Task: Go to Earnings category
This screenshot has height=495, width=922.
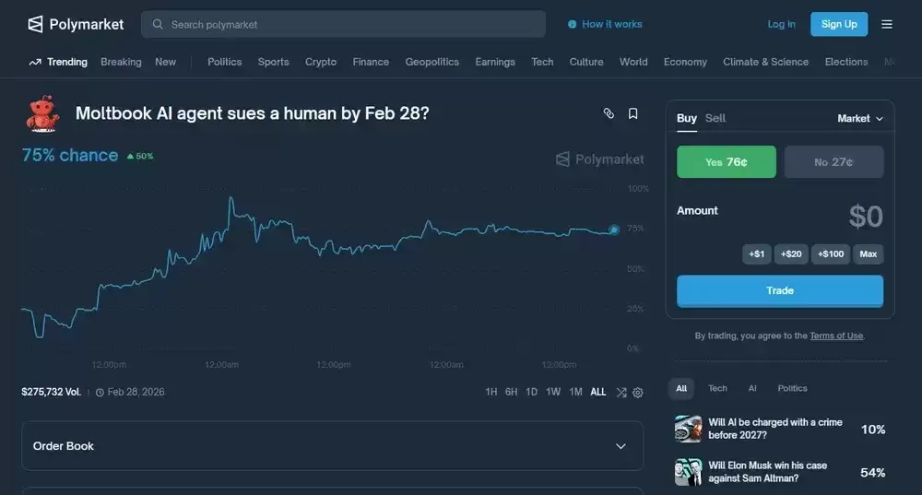Action: [495, 62]
